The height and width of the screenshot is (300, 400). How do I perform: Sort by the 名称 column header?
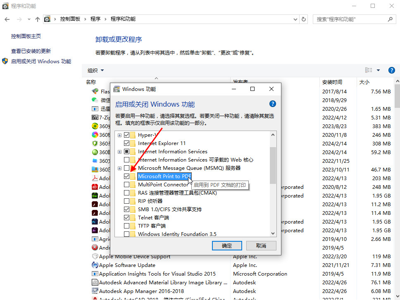(x=91, y=82)
